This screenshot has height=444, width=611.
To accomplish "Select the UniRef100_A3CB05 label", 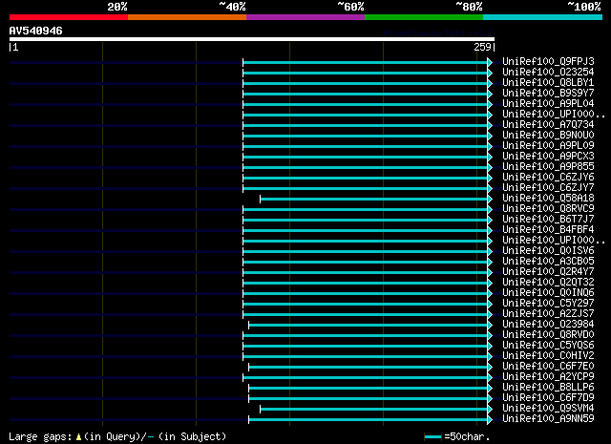I will 548,262.
